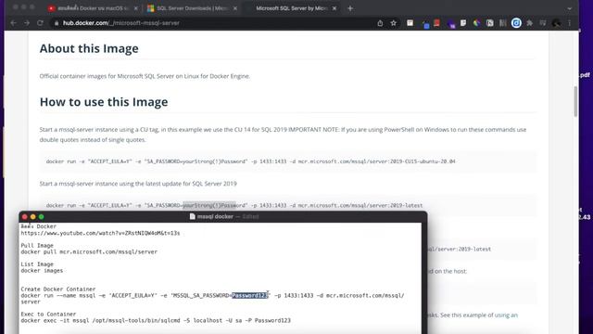Image resolution: width=593 pixels, height=334 pixels.
Task: Click the red extension icon in the toolbar
Action: [436, 23]
